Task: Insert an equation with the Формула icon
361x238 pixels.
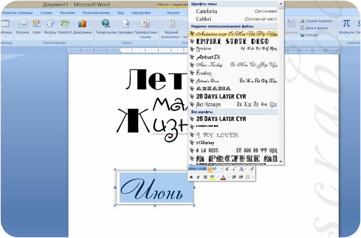Action: coord(346,26)
